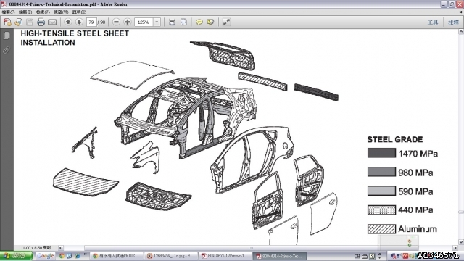The width and height of the screenshot is (464, 261).
Task: Click the Google toolbar search box
Action: (45, 256)
